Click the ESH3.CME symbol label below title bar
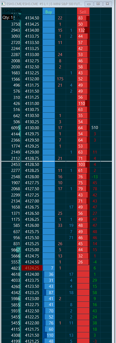 [x=11, y=10]
